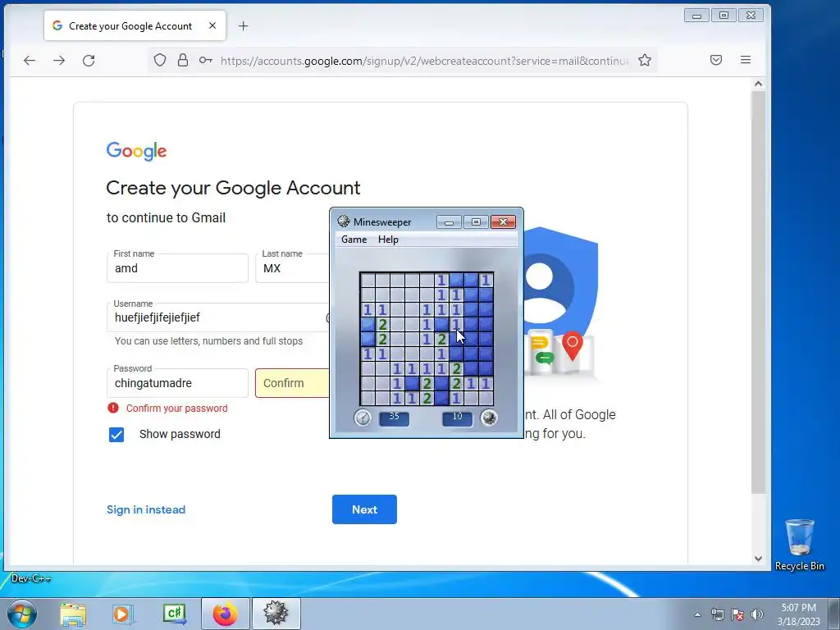The image size is (840, 630).
Task: Select the Recycle Bin desktop icon
Action: [799, 545]
